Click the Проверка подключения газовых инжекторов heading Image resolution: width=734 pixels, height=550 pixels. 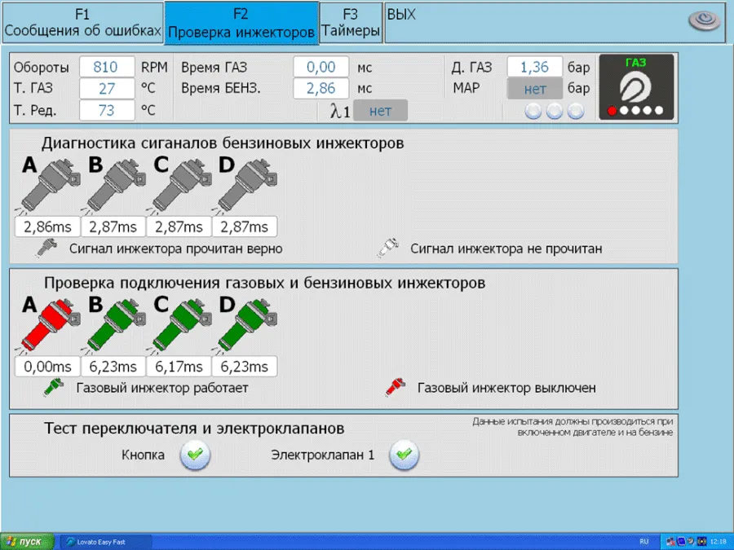[x=264, y=283]
